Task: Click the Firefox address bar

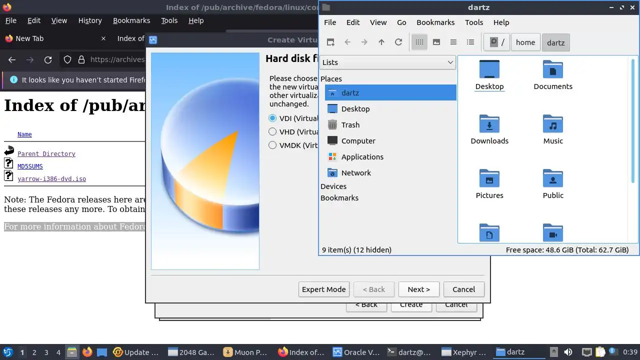Action: pyautogui.click(x=117, y=60)
